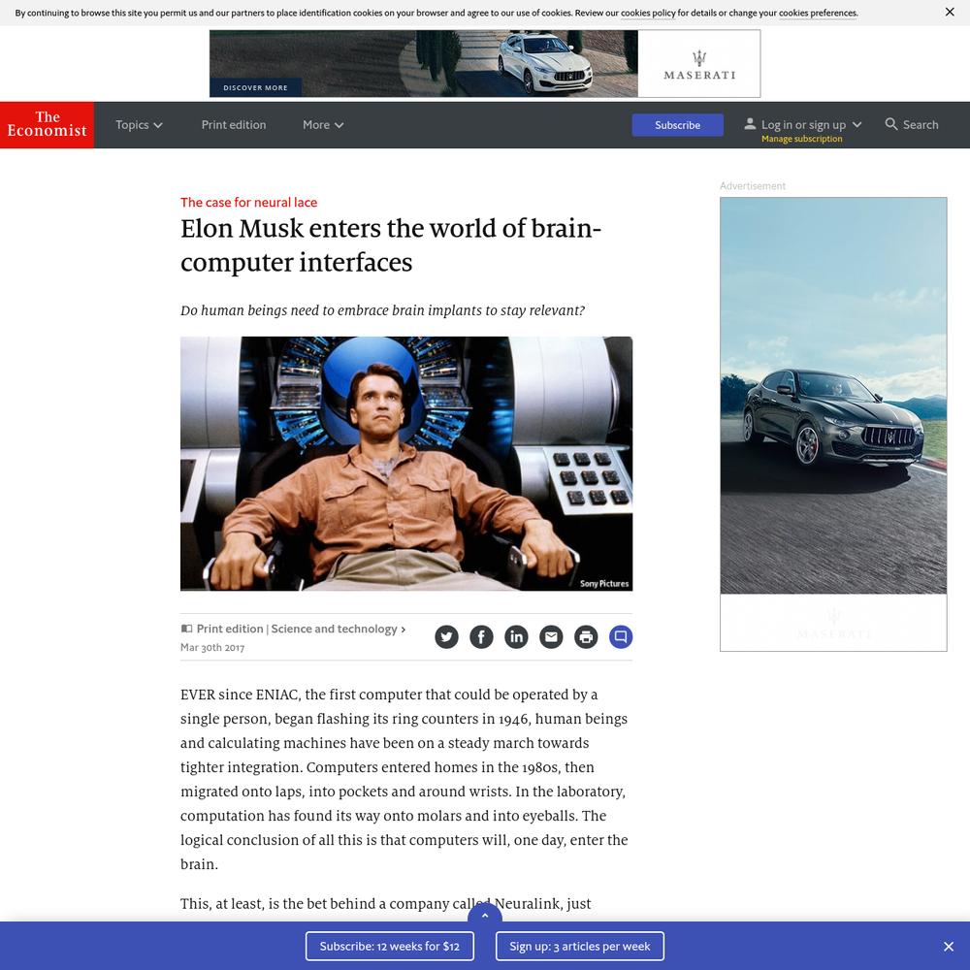This screenshot has height=970, width=970.
Task: Click the article headline about Elon Musk
Action: pyautogui.click(x=391, y=245)
